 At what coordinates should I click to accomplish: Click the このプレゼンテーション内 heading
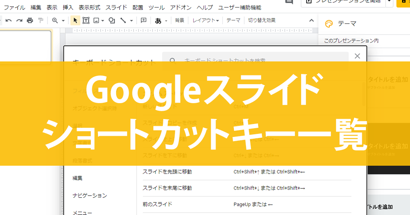click(351, 41)
